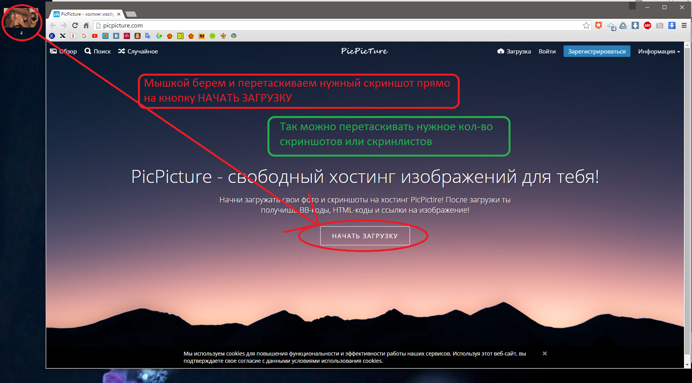Click the scrollbar down arrow
The width and height of the screenshot is (692, 383).
pyautogui.click(x=687, y=365)
